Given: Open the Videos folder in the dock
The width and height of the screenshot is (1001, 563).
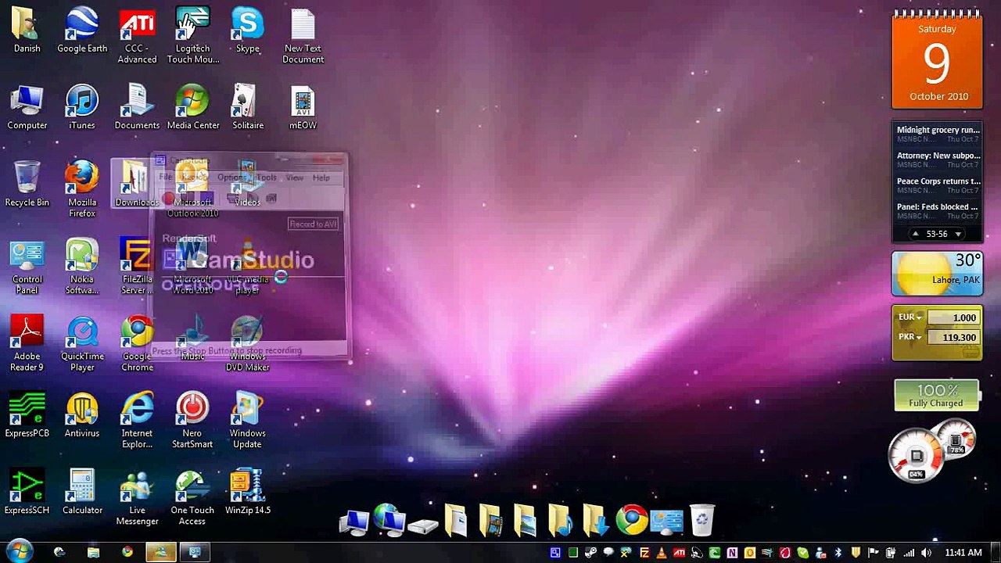Looking at the screenshot, I should pos(490,519).
